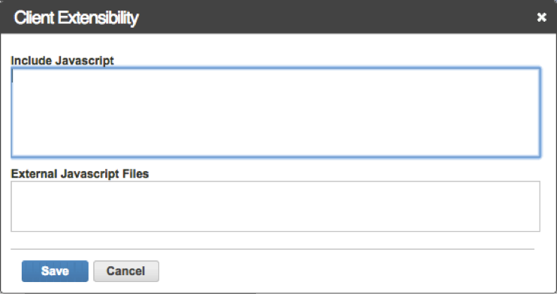This screenshot has width=557, height=294.
Task: Click the word Files in the second label
Action: [135, 174]
